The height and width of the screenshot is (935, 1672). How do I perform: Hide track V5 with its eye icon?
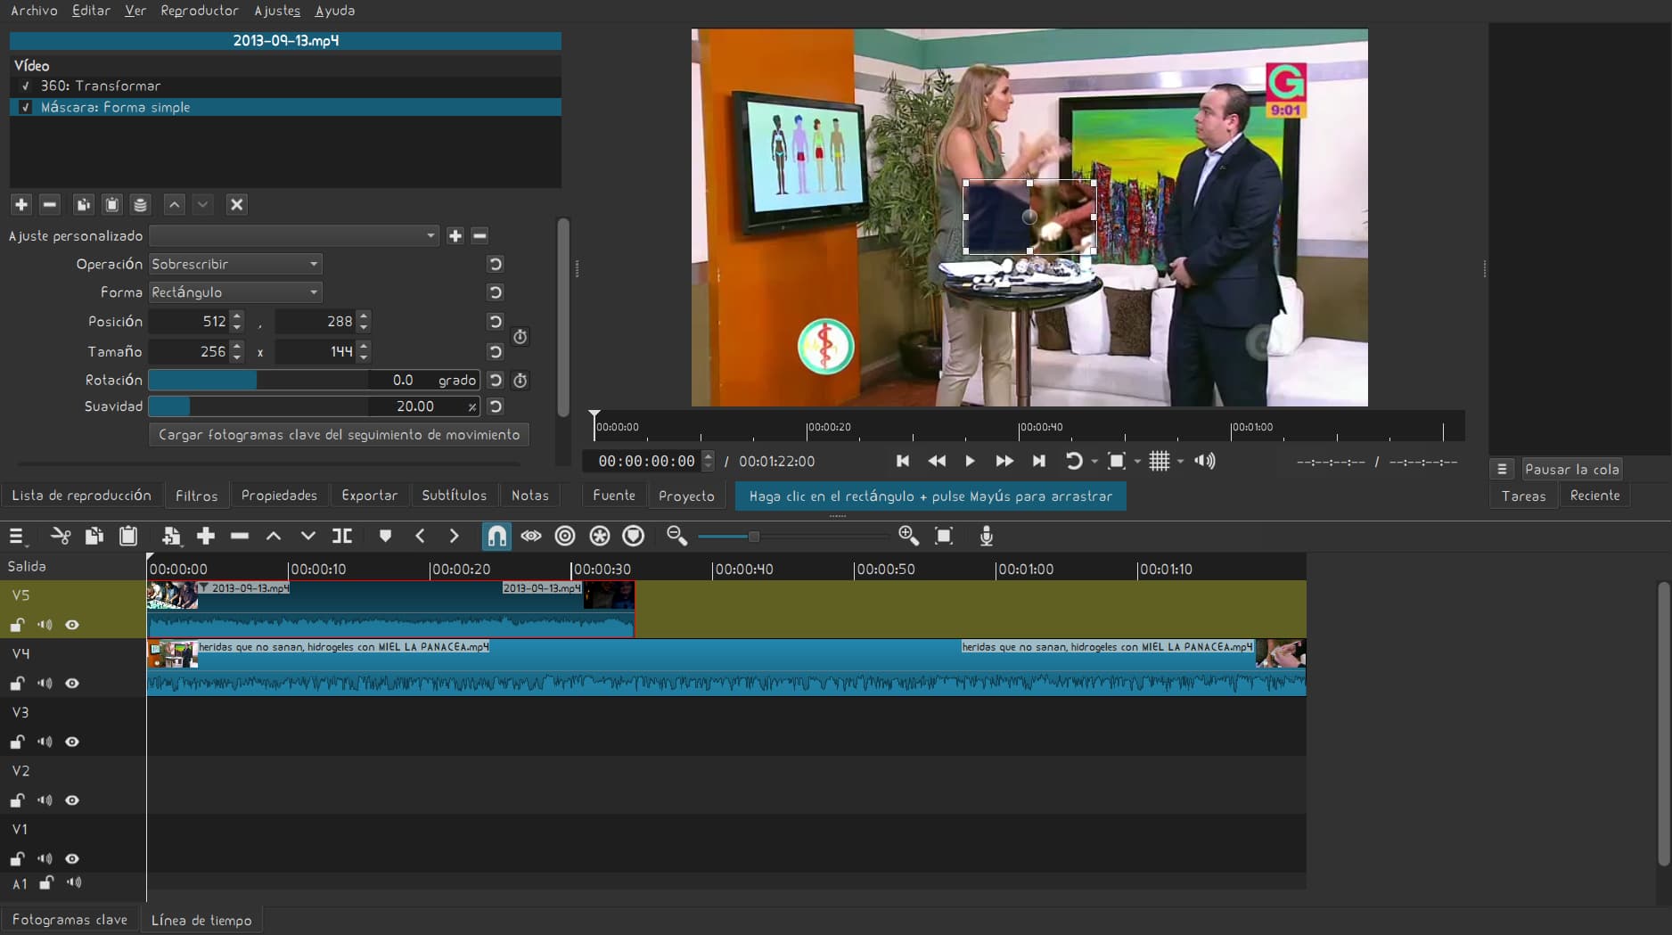point(72,625)
